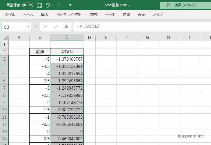Open the Excel関数.xlsx title dropdown

point(130,6)
